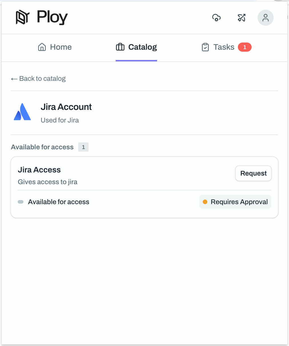Expand the Requires Approval status badge
The width and height of the screenshot is (289, 346).
click(x=235, y=202)
